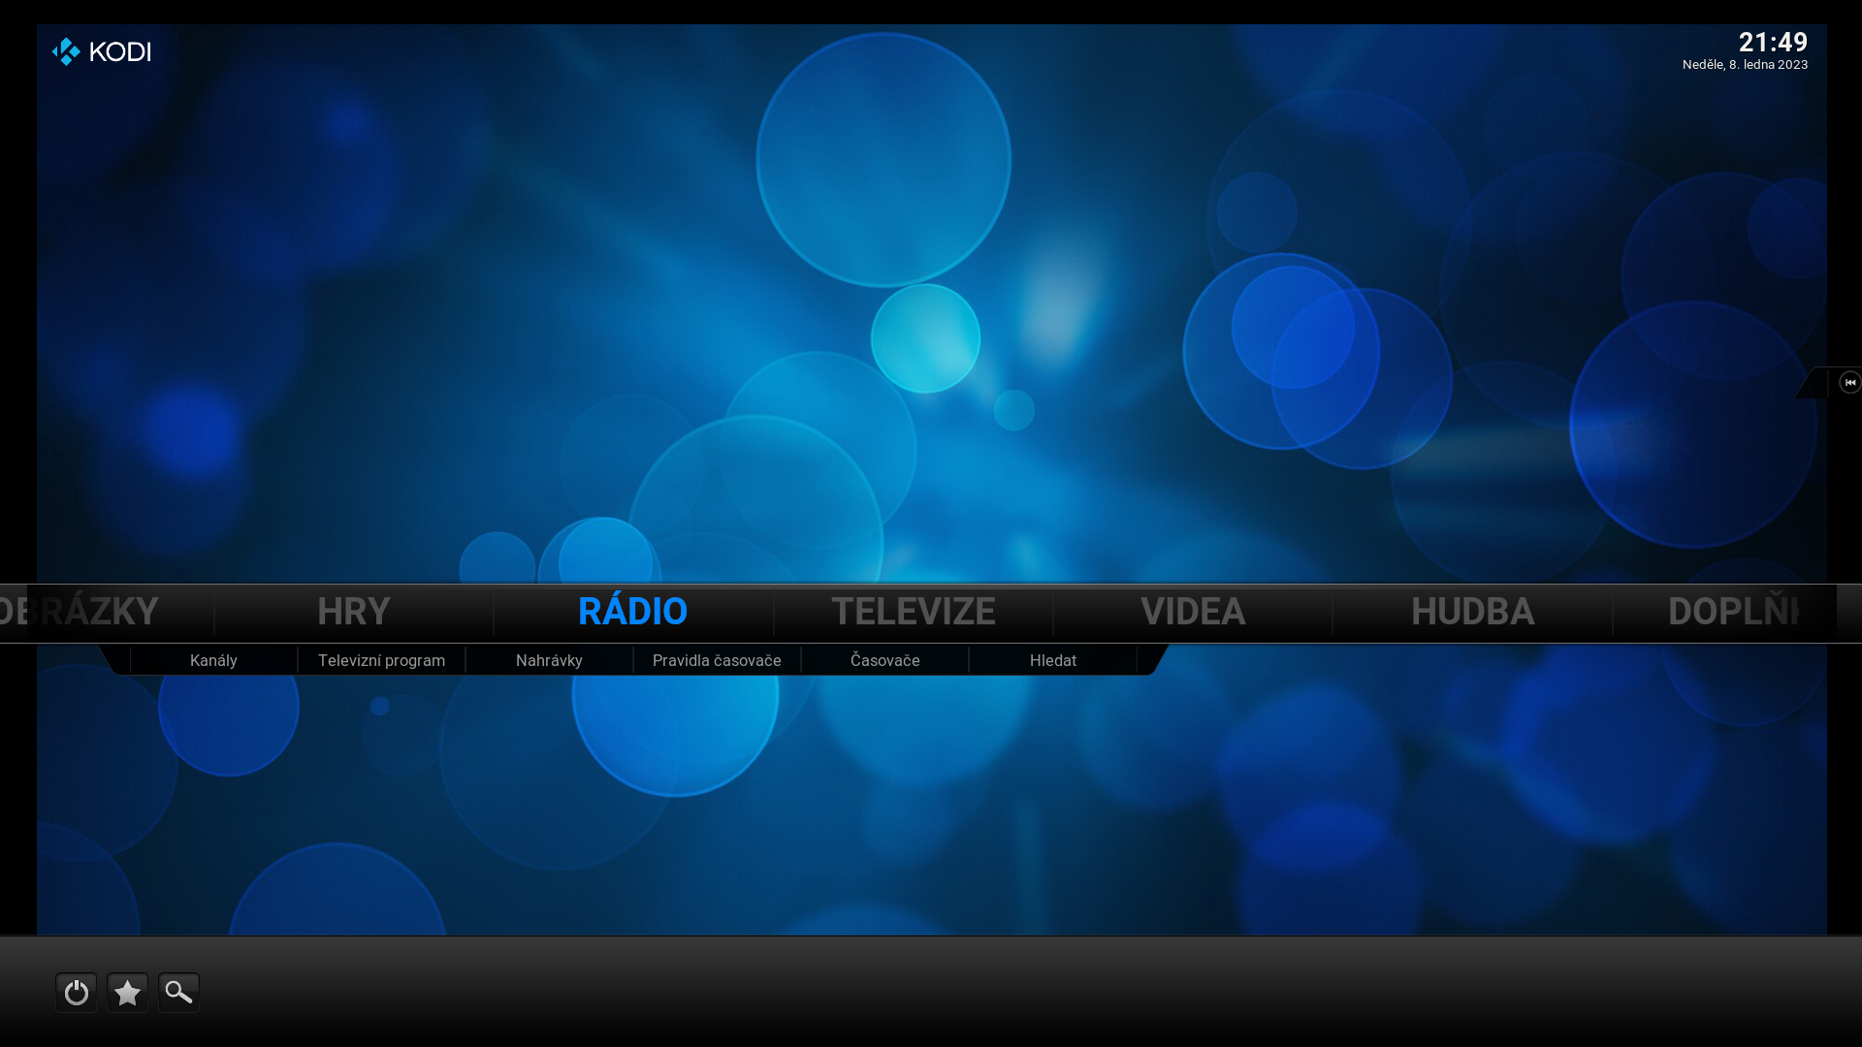Open Pravidla časovače timer rules
Screen dimensions: 1862x1047
[717, 660]
